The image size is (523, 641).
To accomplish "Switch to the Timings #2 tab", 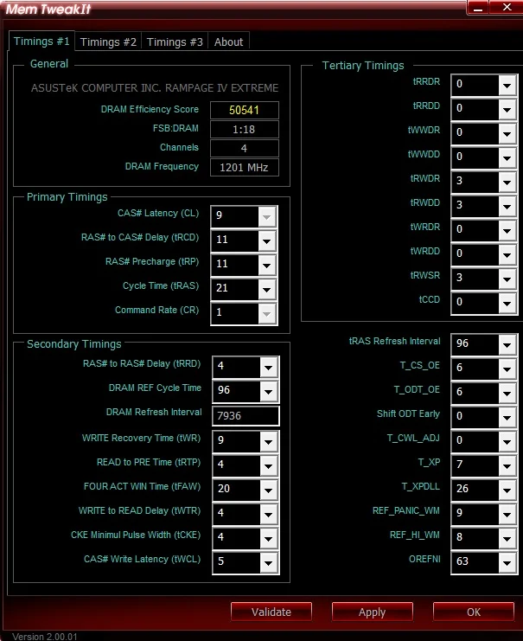I will tap(108, 42).
